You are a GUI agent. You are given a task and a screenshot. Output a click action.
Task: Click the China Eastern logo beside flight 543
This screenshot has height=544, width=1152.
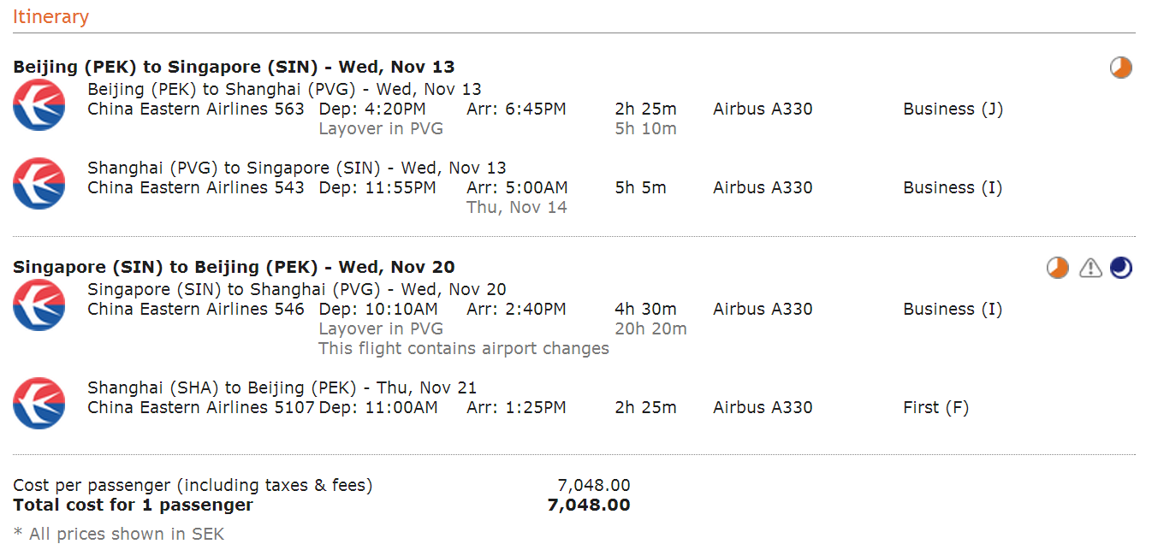[39, 183]
